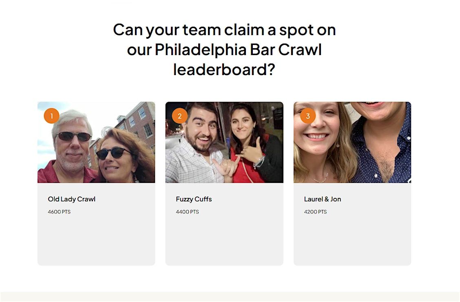Open the Laurel & Jon team photo
460x302 pixels.
pos(352,142)
